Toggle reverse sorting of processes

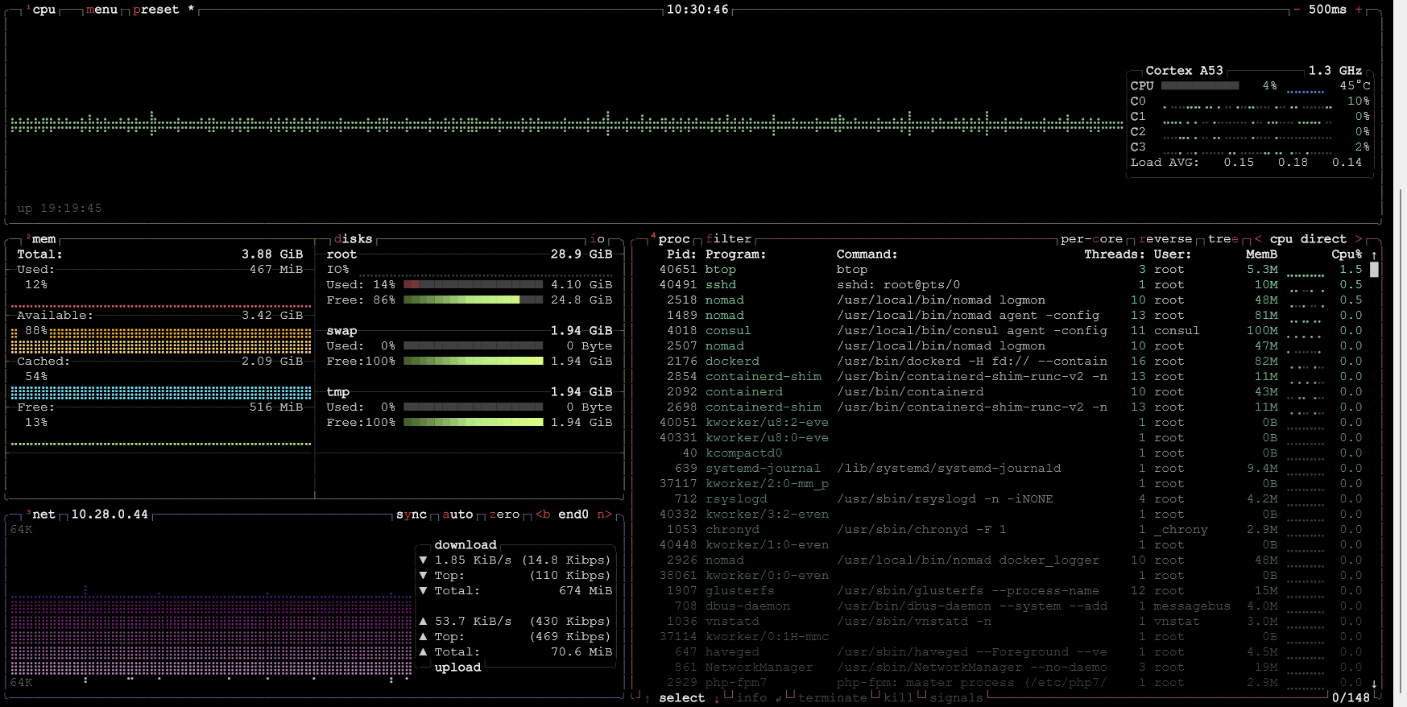(1165, 239)
